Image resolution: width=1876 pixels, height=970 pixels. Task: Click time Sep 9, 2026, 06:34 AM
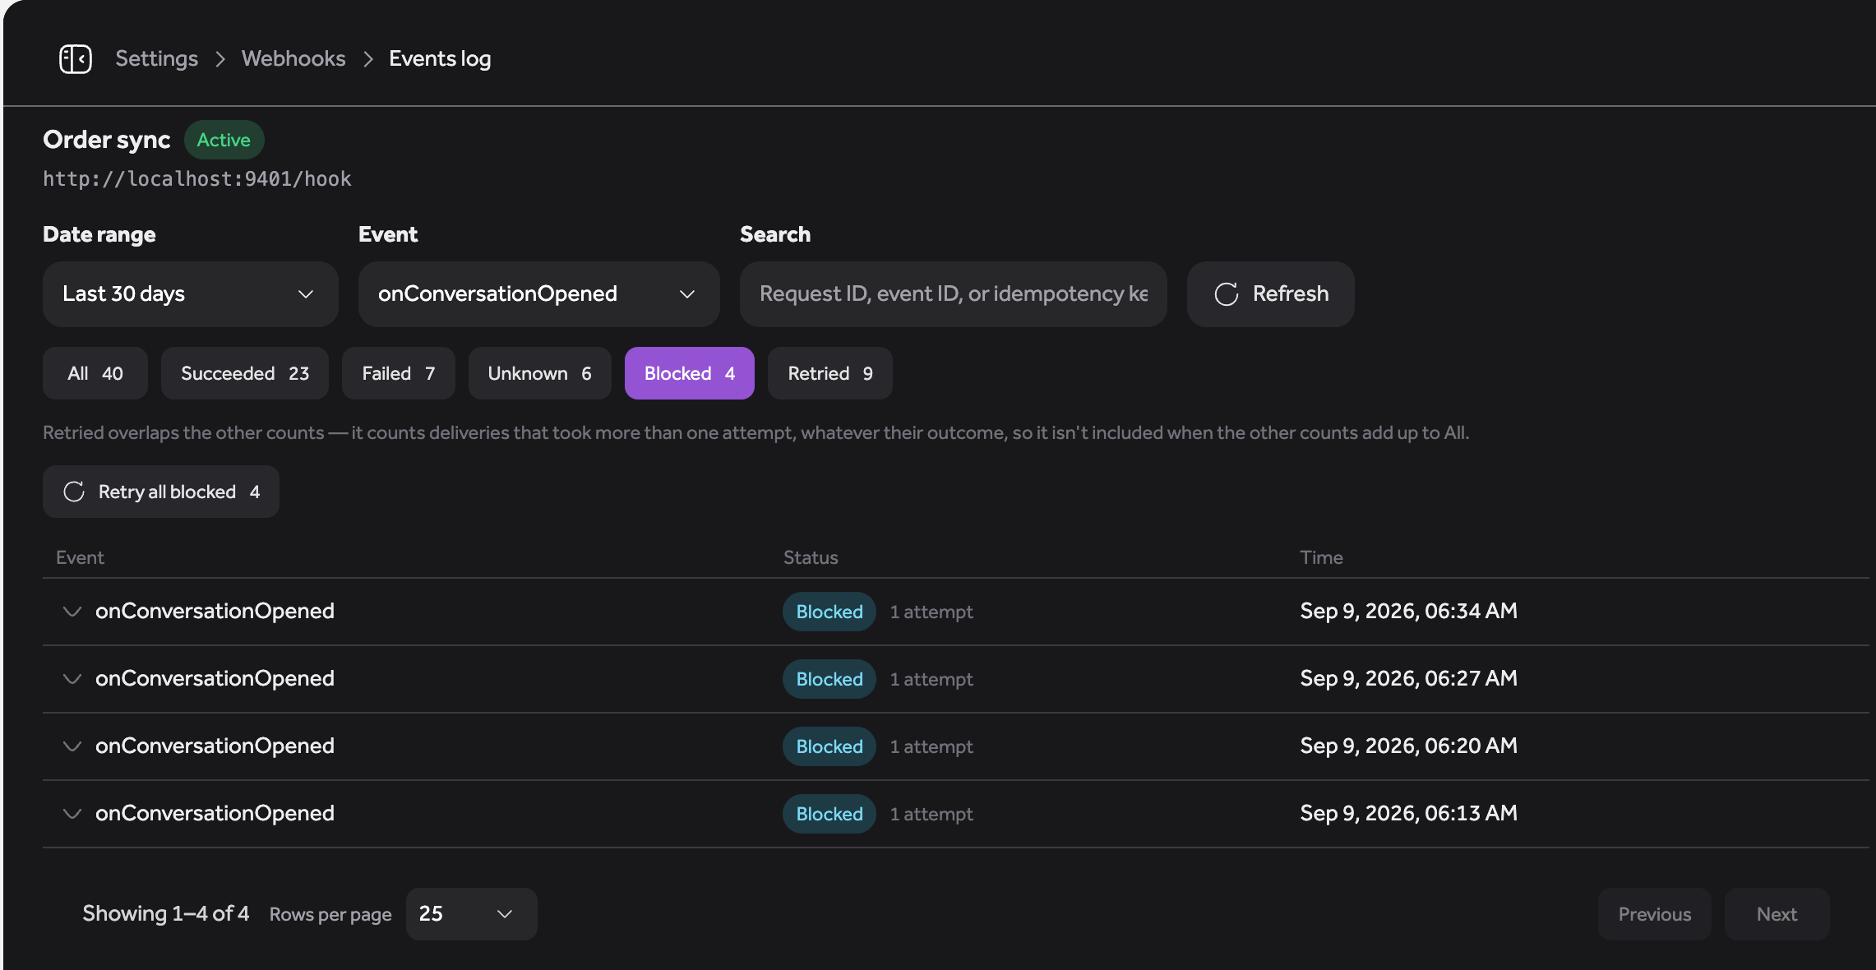(1409, 611)
